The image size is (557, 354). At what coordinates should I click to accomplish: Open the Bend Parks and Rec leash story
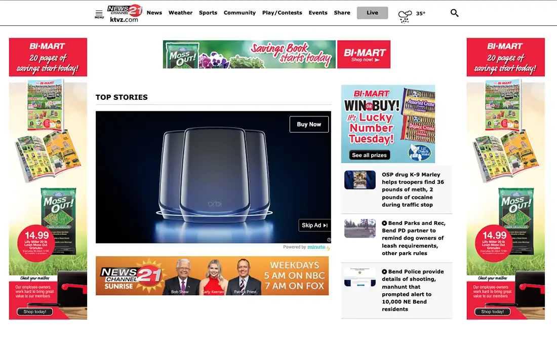(414, 238)
